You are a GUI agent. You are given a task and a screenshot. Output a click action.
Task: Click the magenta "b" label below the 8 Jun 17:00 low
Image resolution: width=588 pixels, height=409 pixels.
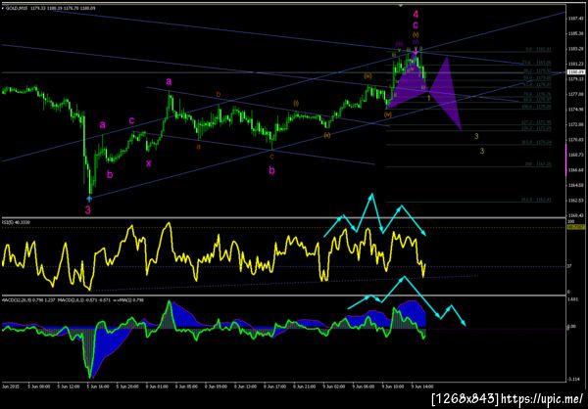(x=271, y=171)
